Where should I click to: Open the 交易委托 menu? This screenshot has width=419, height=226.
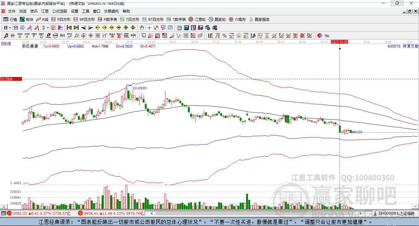coord(111,11)
